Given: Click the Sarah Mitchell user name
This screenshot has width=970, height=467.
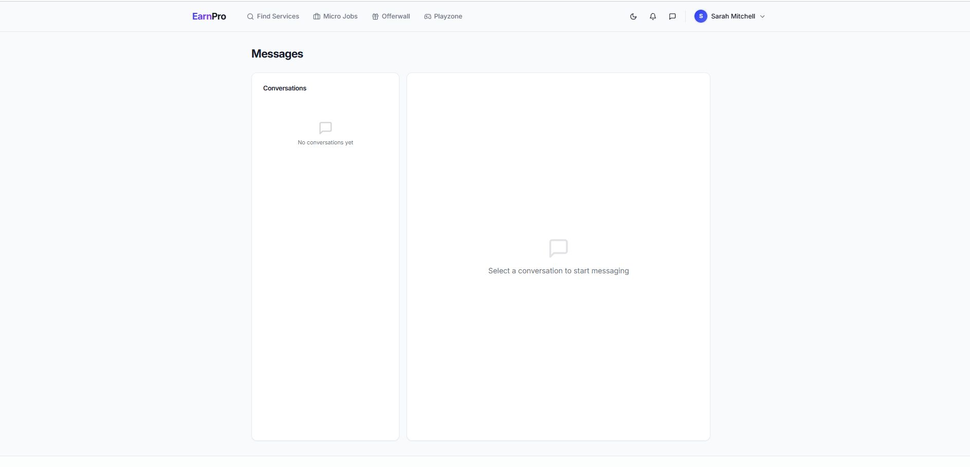Looking at the screenshot, I should click(x=733, y=16).
